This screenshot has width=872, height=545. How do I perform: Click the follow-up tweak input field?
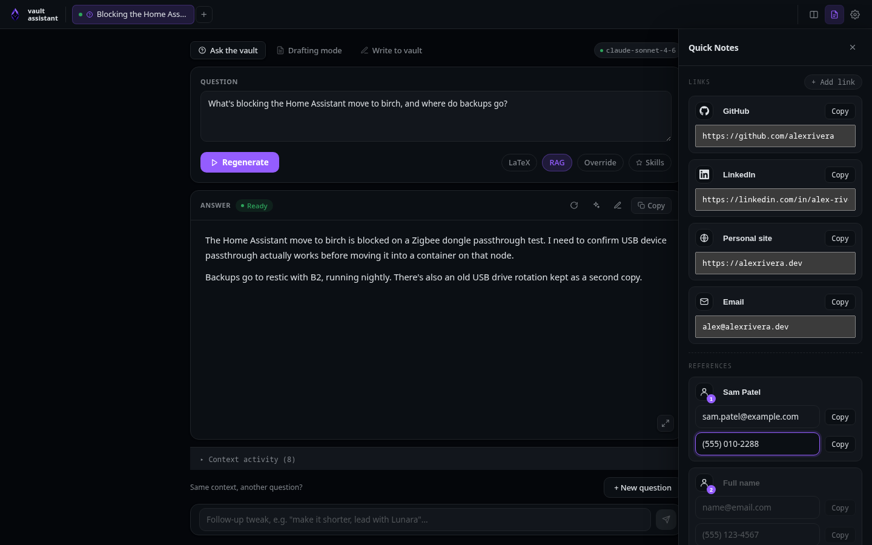(425, 520)
